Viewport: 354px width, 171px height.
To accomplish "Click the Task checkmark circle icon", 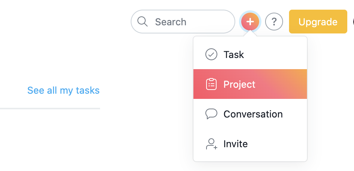I will [x=211, y=54].
